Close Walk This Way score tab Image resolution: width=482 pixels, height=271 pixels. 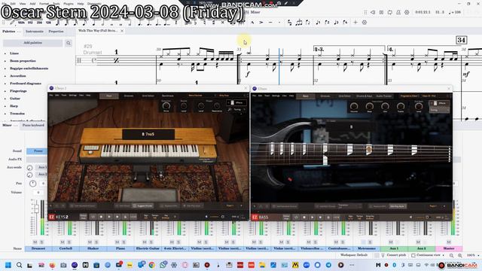tap(122, 31)
